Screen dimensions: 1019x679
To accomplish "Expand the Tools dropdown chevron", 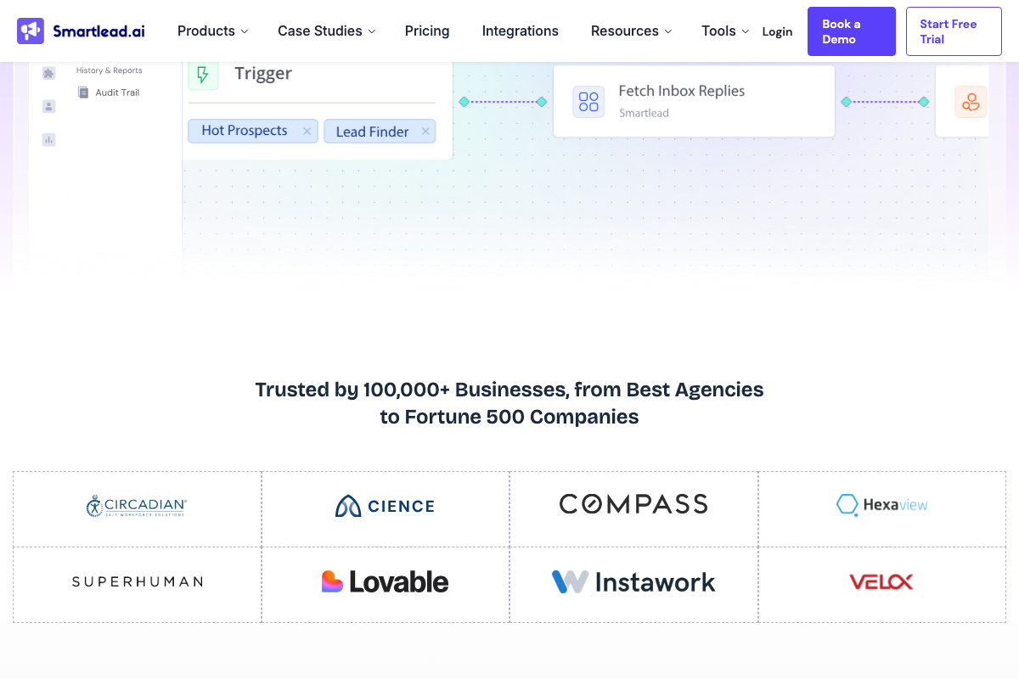I will [745, 31].
